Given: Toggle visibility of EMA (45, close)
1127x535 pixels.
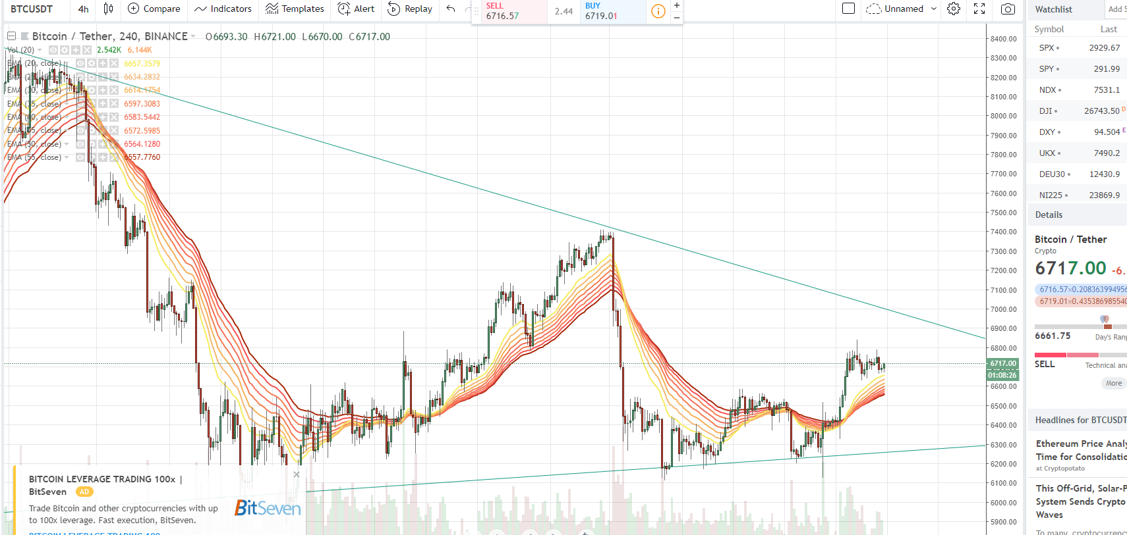Looking at the screenshot, I should pyautogui.click(x=80, y=130).
